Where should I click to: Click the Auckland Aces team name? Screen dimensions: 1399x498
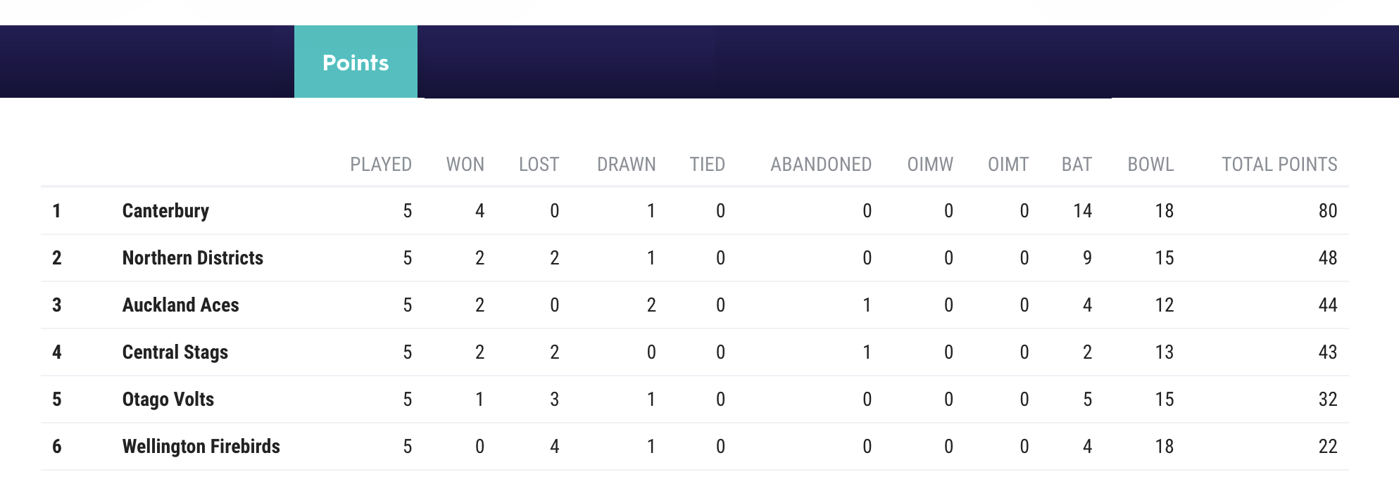click(180, 305)
